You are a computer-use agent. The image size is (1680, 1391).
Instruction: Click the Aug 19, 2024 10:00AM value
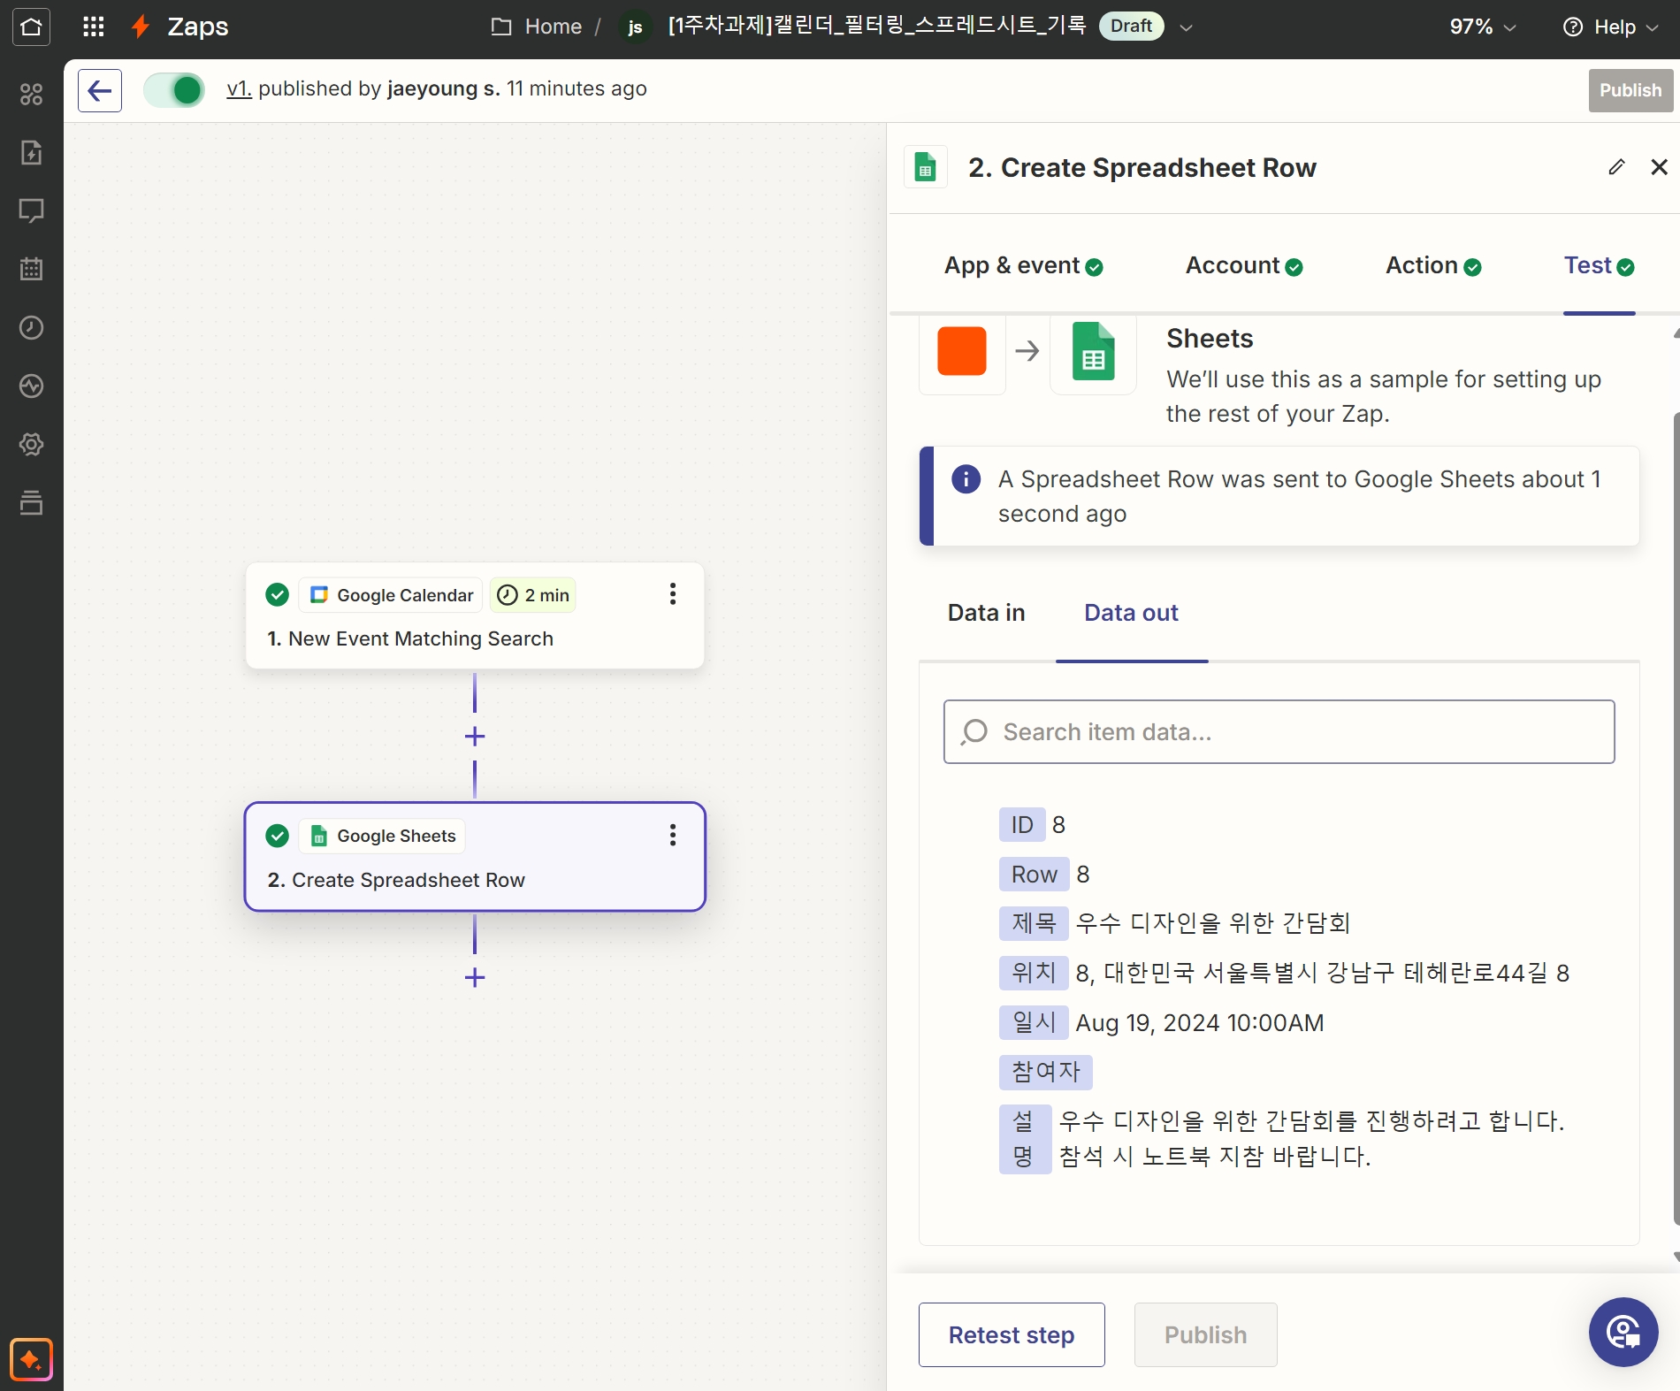(x=1200, y=1022)
